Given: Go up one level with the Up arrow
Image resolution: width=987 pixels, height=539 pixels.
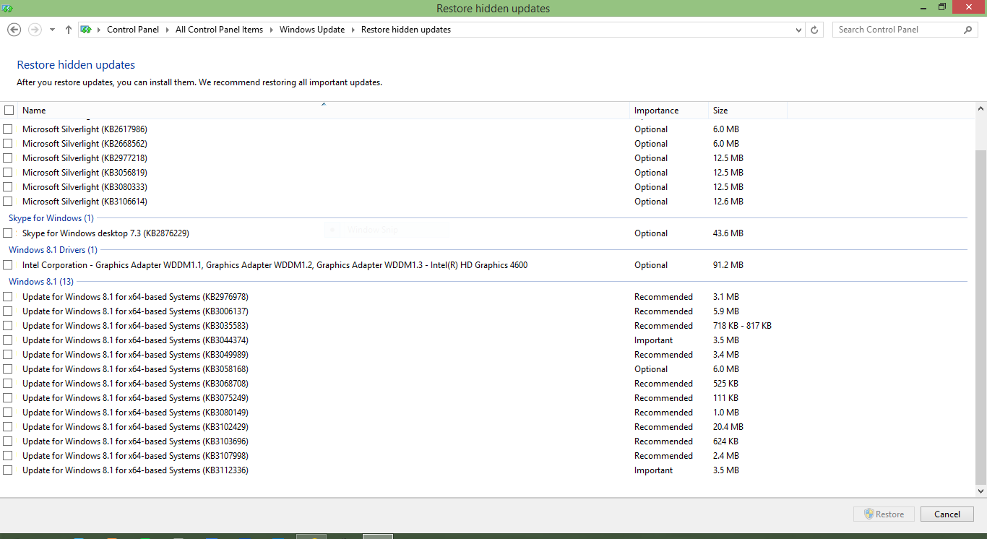Looking at the screenshot, I should click(x=69, y=30).
